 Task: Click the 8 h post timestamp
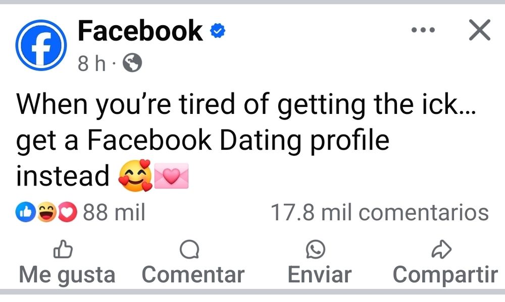coord(91,63)
